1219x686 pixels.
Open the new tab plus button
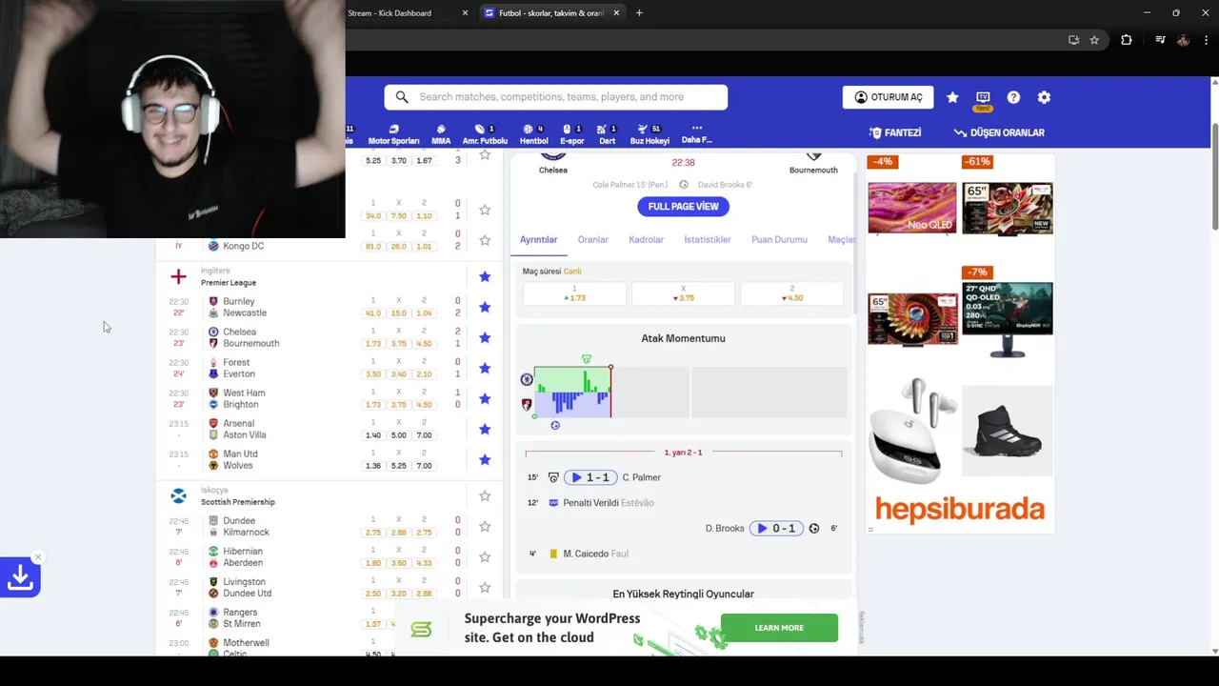[639, 13]
